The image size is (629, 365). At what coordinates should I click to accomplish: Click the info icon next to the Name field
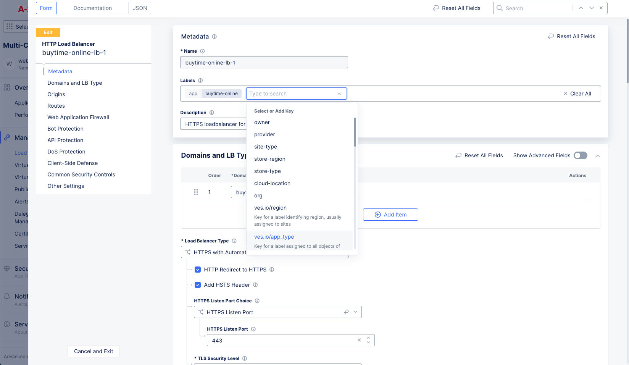coord(202,51)
